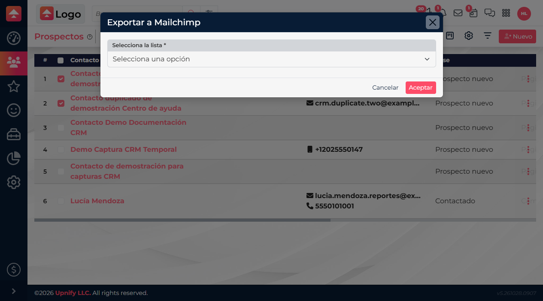Open Contacto duplicado de demostración Centro de ayuda
Screen dimensions: 543x301
(x=126, y=103)
